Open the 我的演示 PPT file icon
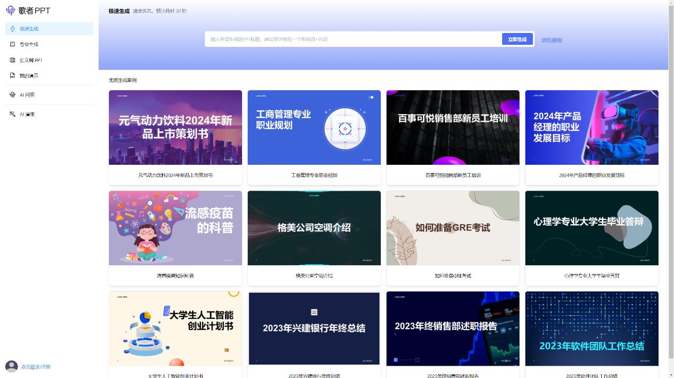This screenshot has width=674, height=378. (13, 76)
